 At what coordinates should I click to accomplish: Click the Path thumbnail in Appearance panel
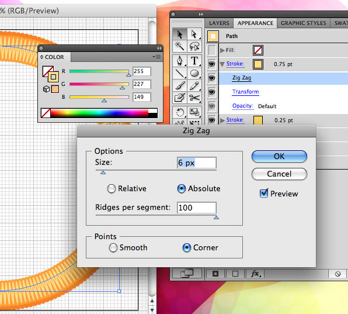213,36
